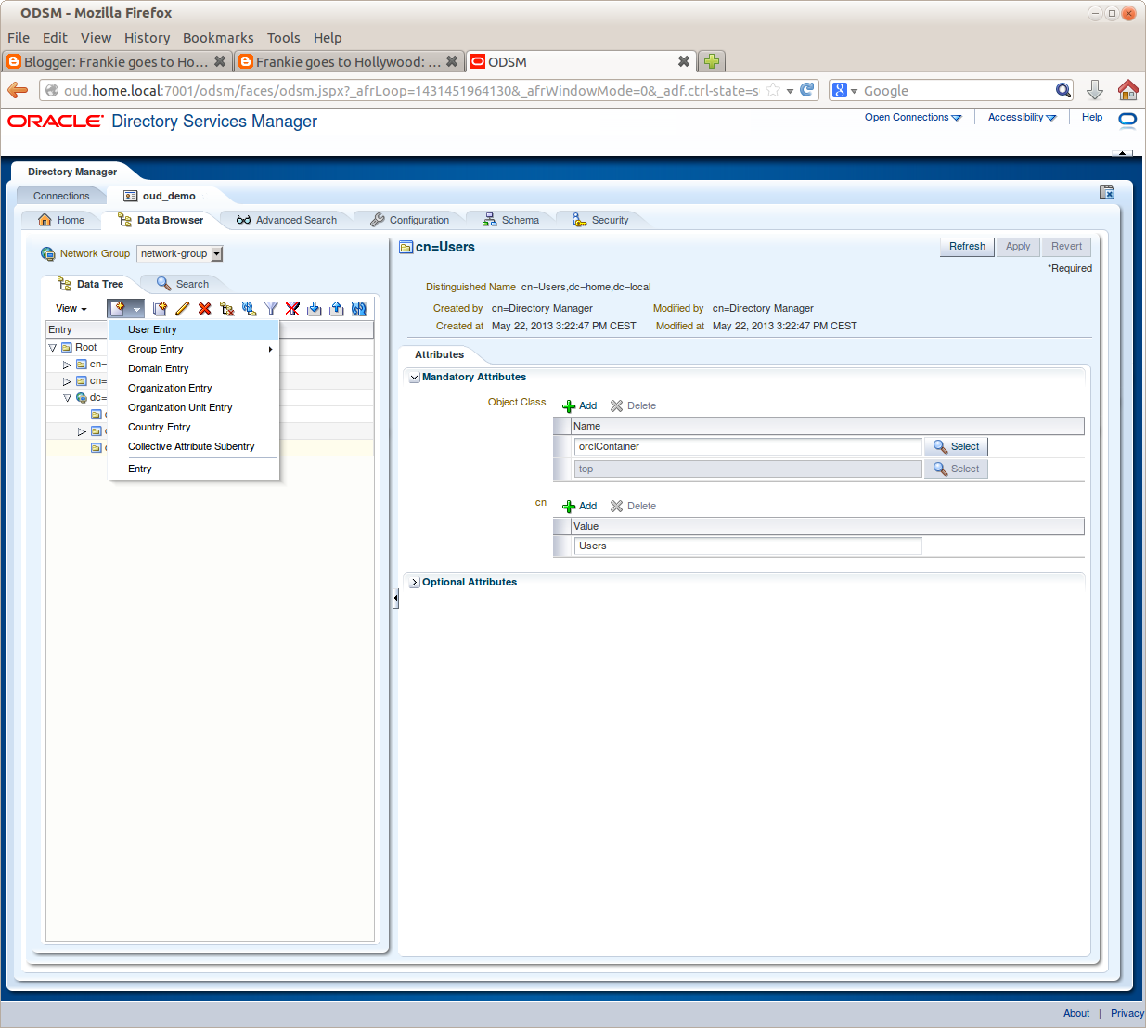This screenshot has width=1146, height=1028.
Task: Click the Refresh button
Action: [x=967, y=247]
